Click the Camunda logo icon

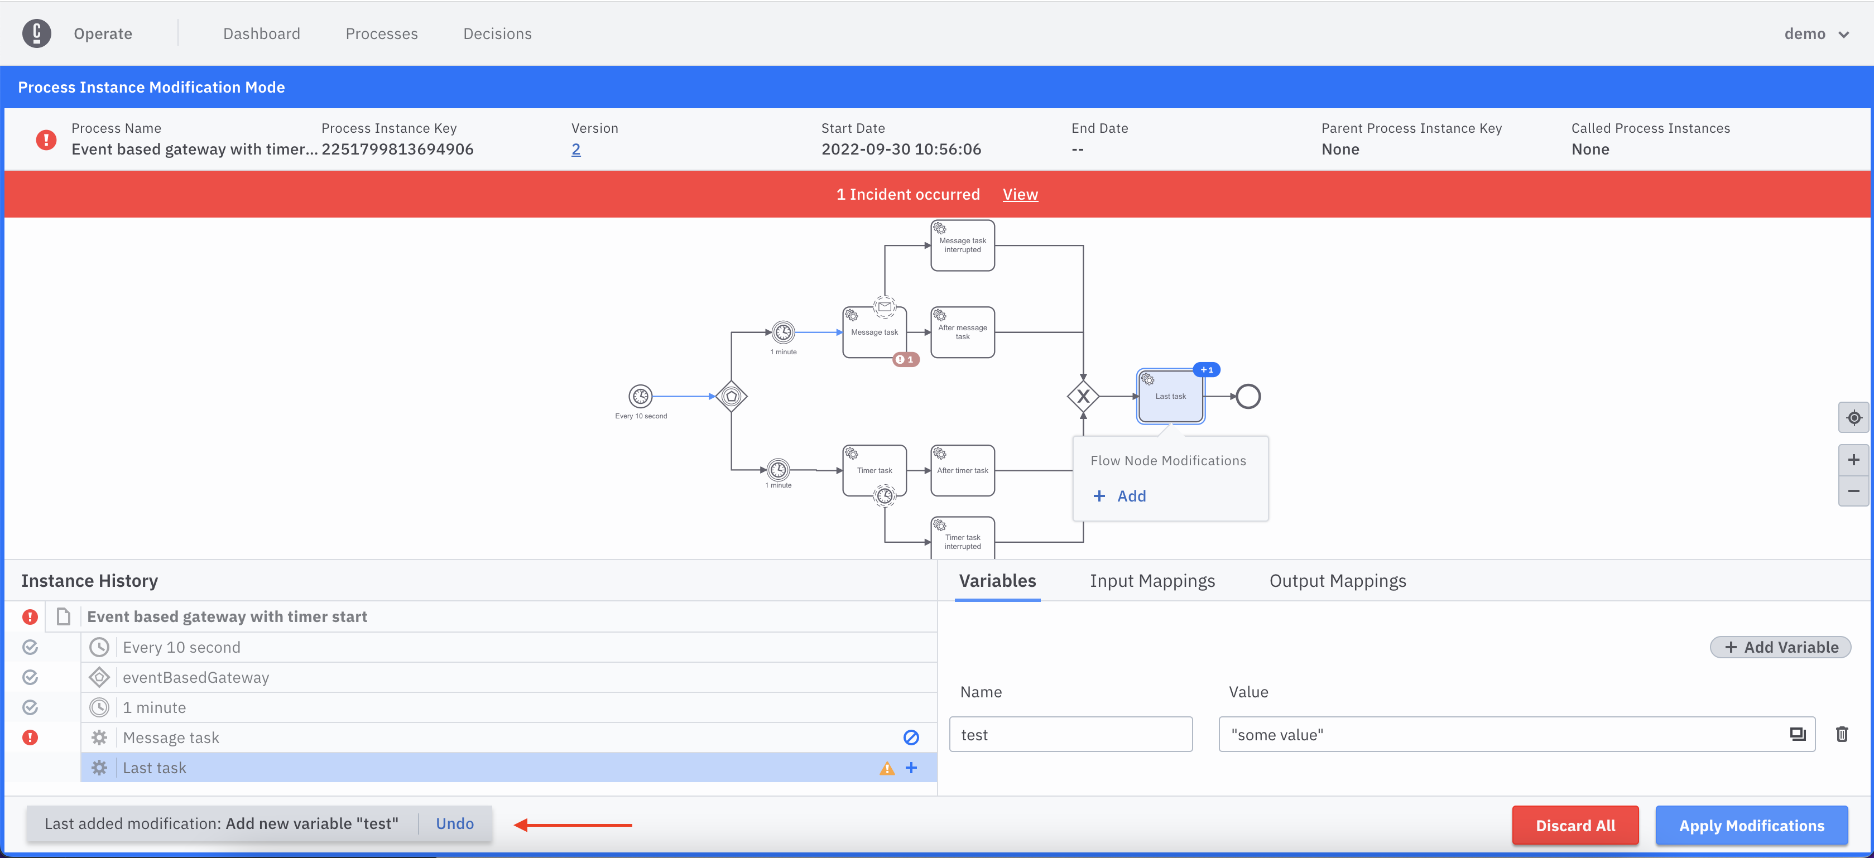(36, 33)
